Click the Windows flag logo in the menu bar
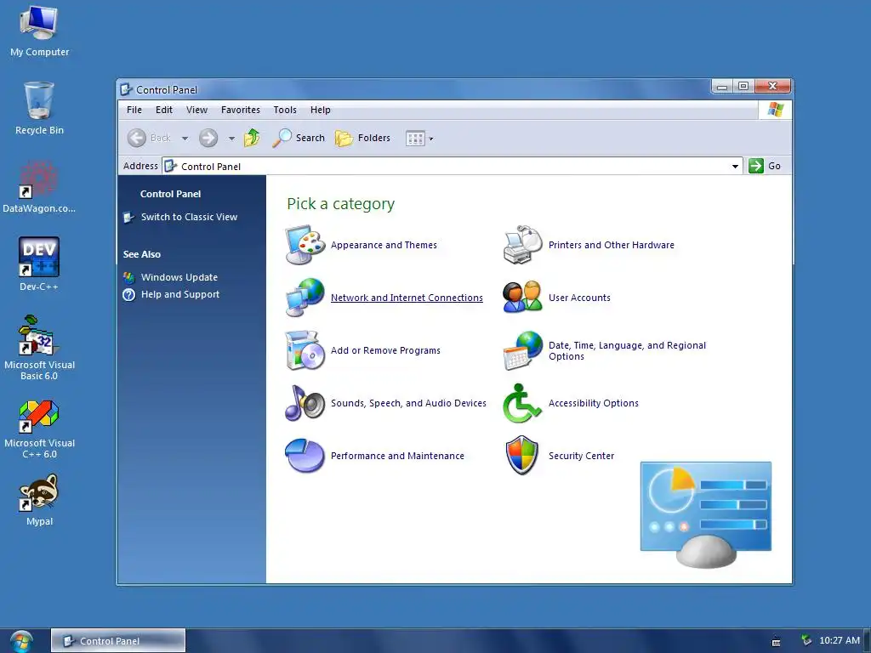871x653 pixels. point(776,110)
